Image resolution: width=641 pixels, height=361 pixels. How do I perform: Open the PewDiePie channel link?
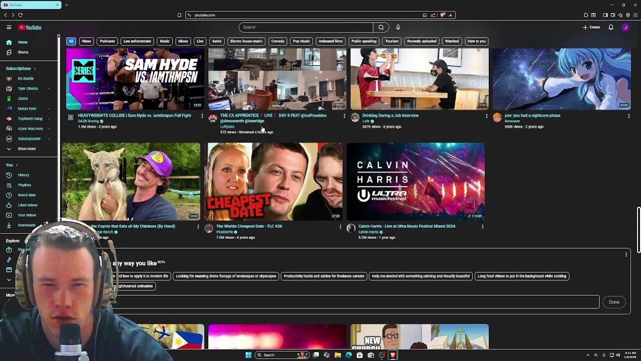click(x=225, y=232)
